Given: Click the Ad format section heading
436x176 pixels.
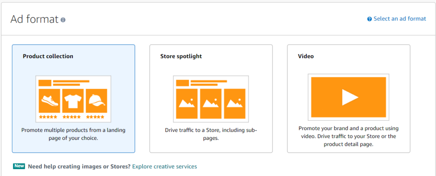Looking at the screenshot, I should point(34,20).
